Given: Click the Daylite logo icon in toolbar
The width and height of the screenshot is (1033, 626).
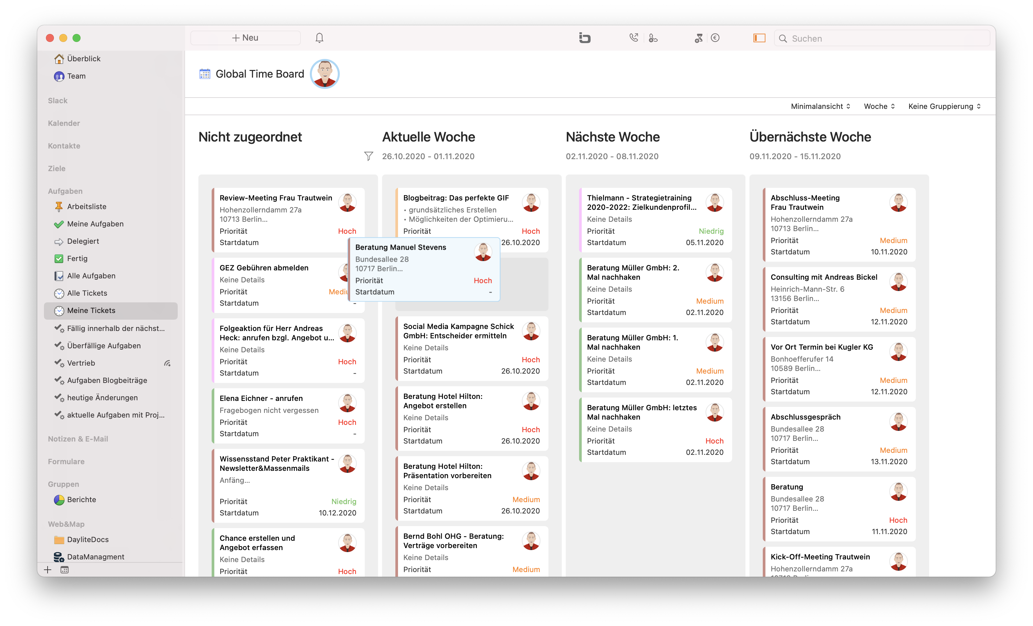Looking at the screenshot, I should 584,38.
